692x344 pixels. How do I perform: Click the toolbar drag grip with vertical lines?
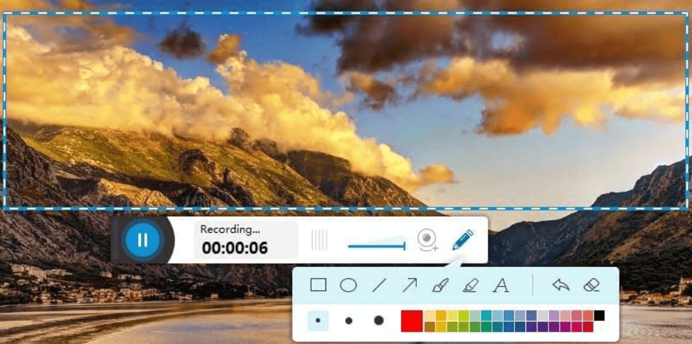pyautogui.click(x=319, y=240)
